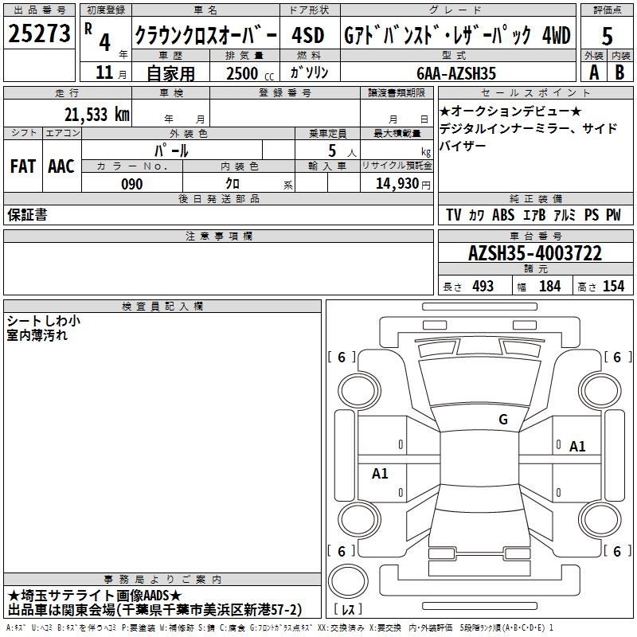The image size is (637, 637).
Task: Click the shift type FAT
Action: [23, 166]
